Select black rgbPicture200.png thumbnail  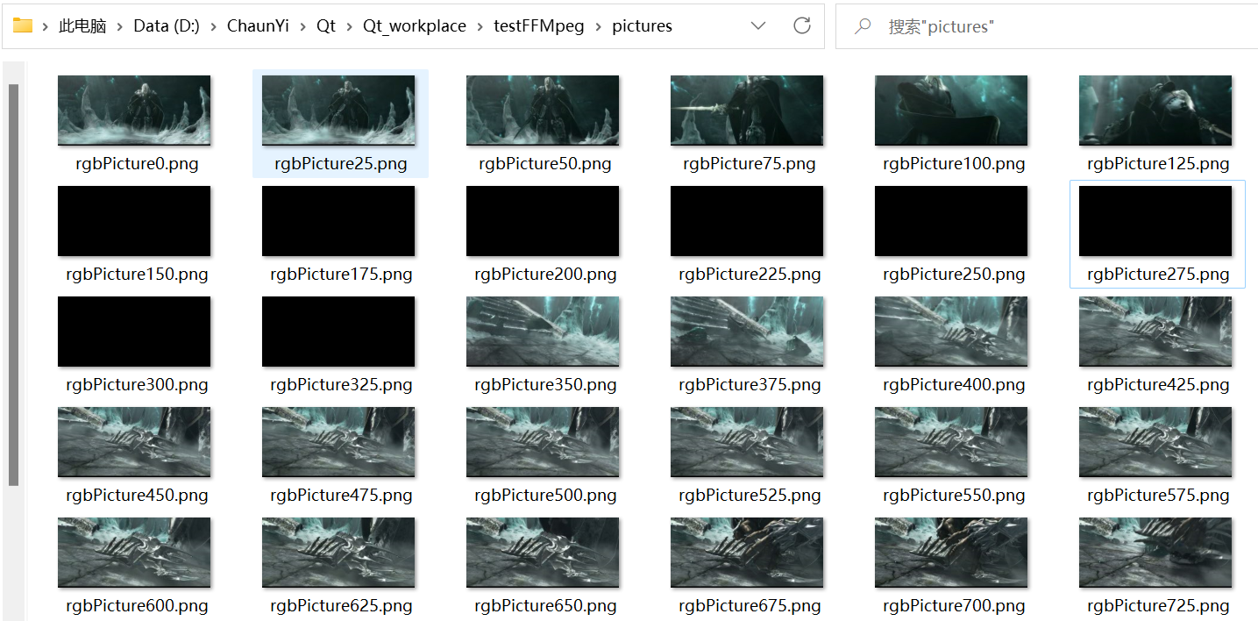click(x=543, y=220)
